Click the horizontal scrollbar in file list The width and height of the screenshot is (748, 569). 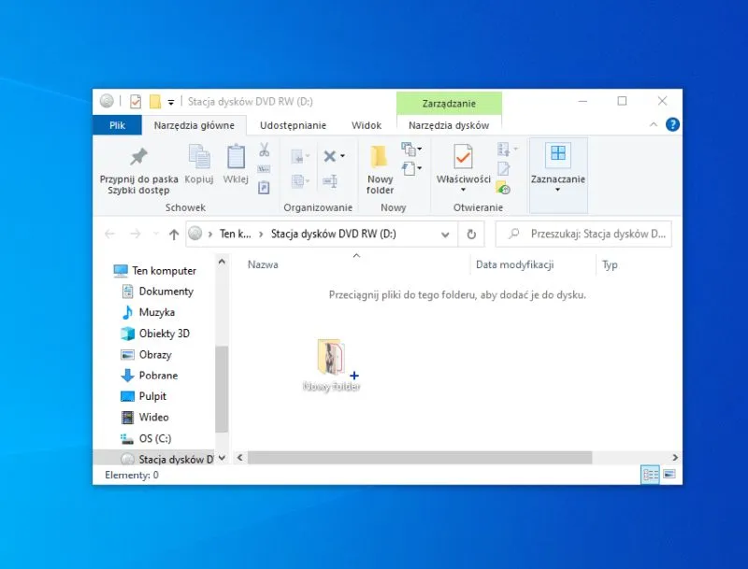coord(421,458)
